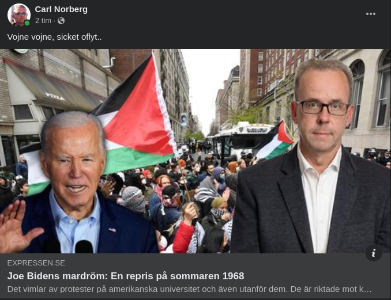Viewport: 391px width, 300px height.
Task: Click the globe public audience icon
Action: click(x=61, y=21)
